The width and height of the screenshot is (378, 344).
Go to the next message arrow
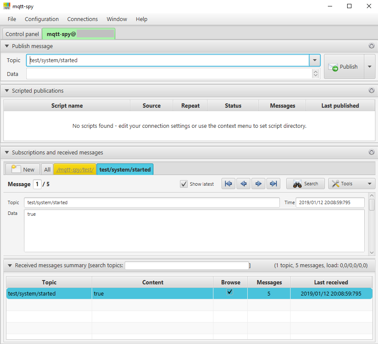258,184
